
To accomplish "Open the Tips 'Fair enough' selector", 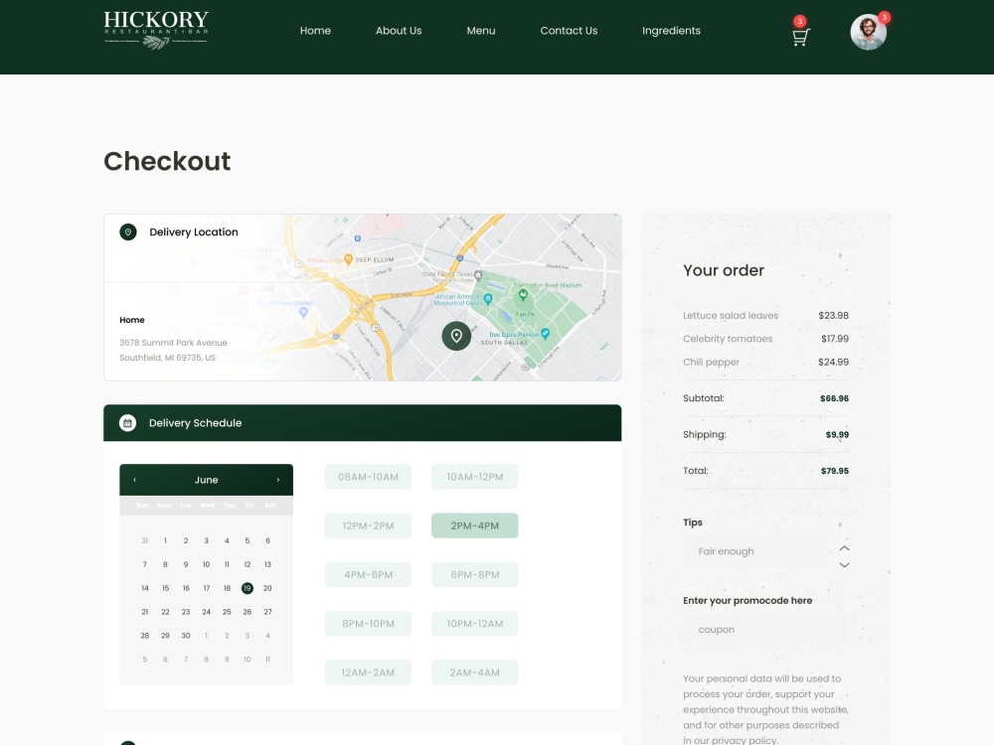I will [x=755, y=551].
